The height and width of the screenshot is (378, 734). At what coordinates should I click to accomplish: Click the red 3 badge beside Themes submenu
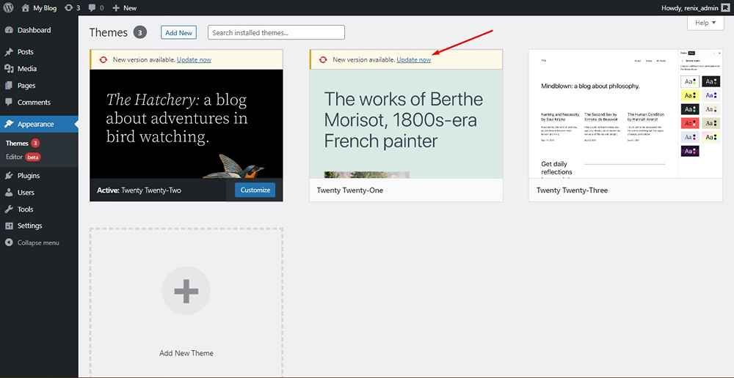coord(35,144)
